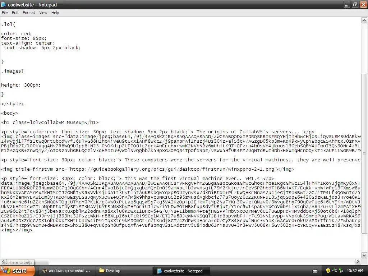Screen dimensions: 368x276
Task: Switch to windows xp scrnshot taskbar item
Action: pos(66,271)
